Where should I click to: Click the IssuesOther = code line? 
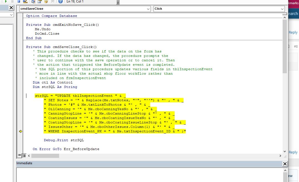(109, 127)
